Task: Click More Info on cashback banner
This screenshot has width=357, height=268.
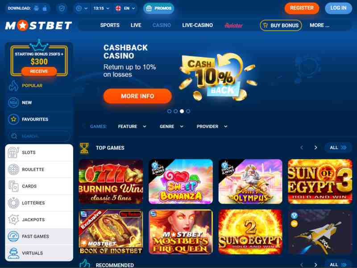Action: 137,96
